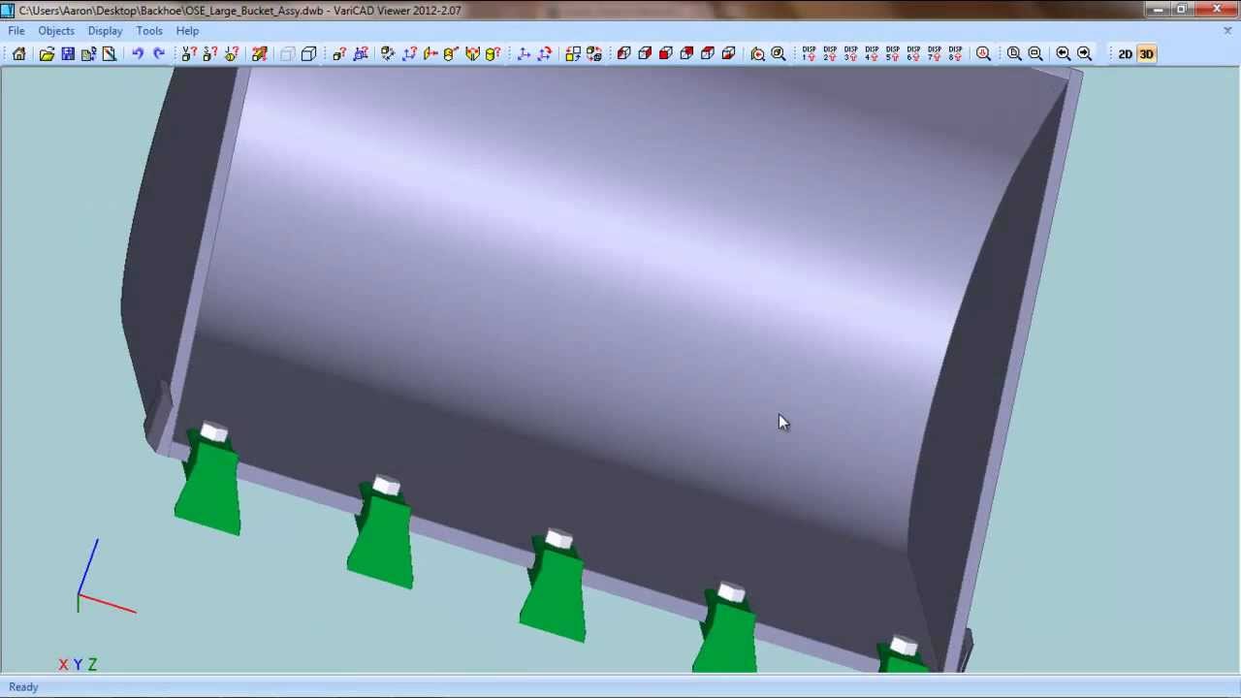The image size is (1241, 698).
Task: Open file with the folder icon
Action: [x=47, y=54]
